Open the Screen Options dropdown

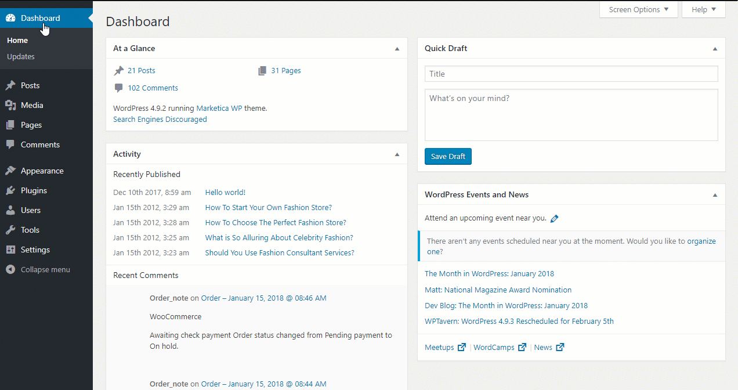click(x=639, y=9)
